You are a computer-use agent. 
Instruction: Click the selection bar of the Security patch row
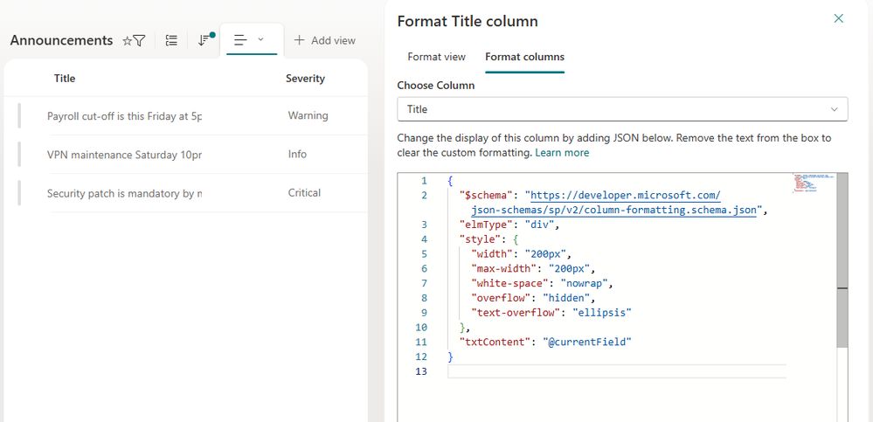click(x=19, y=192)
